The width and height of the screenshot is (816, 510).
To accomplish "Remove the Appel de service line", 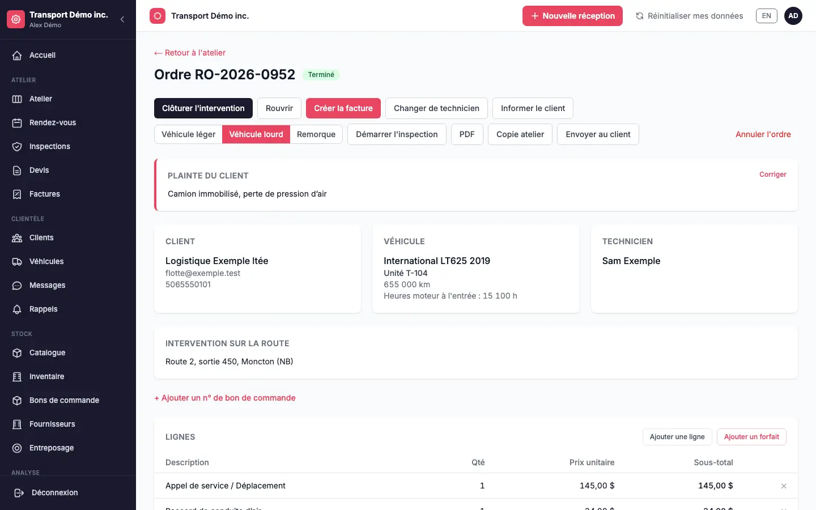I will [x=784, y=486].
